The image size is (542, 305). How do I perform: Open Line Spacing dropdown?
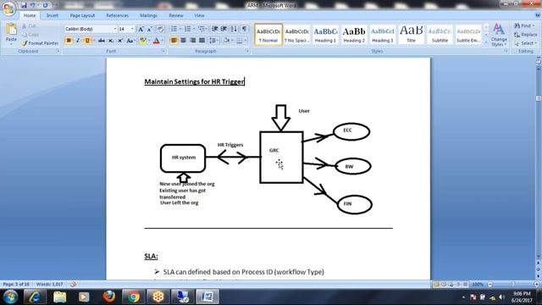click(x=213, y=41)
